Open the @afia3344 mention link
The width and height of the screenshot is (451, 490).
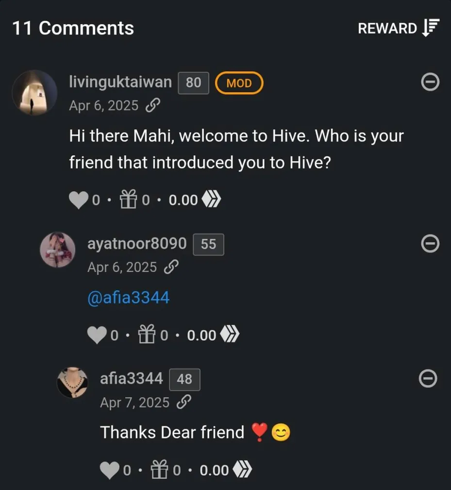(x=129, y=297)
